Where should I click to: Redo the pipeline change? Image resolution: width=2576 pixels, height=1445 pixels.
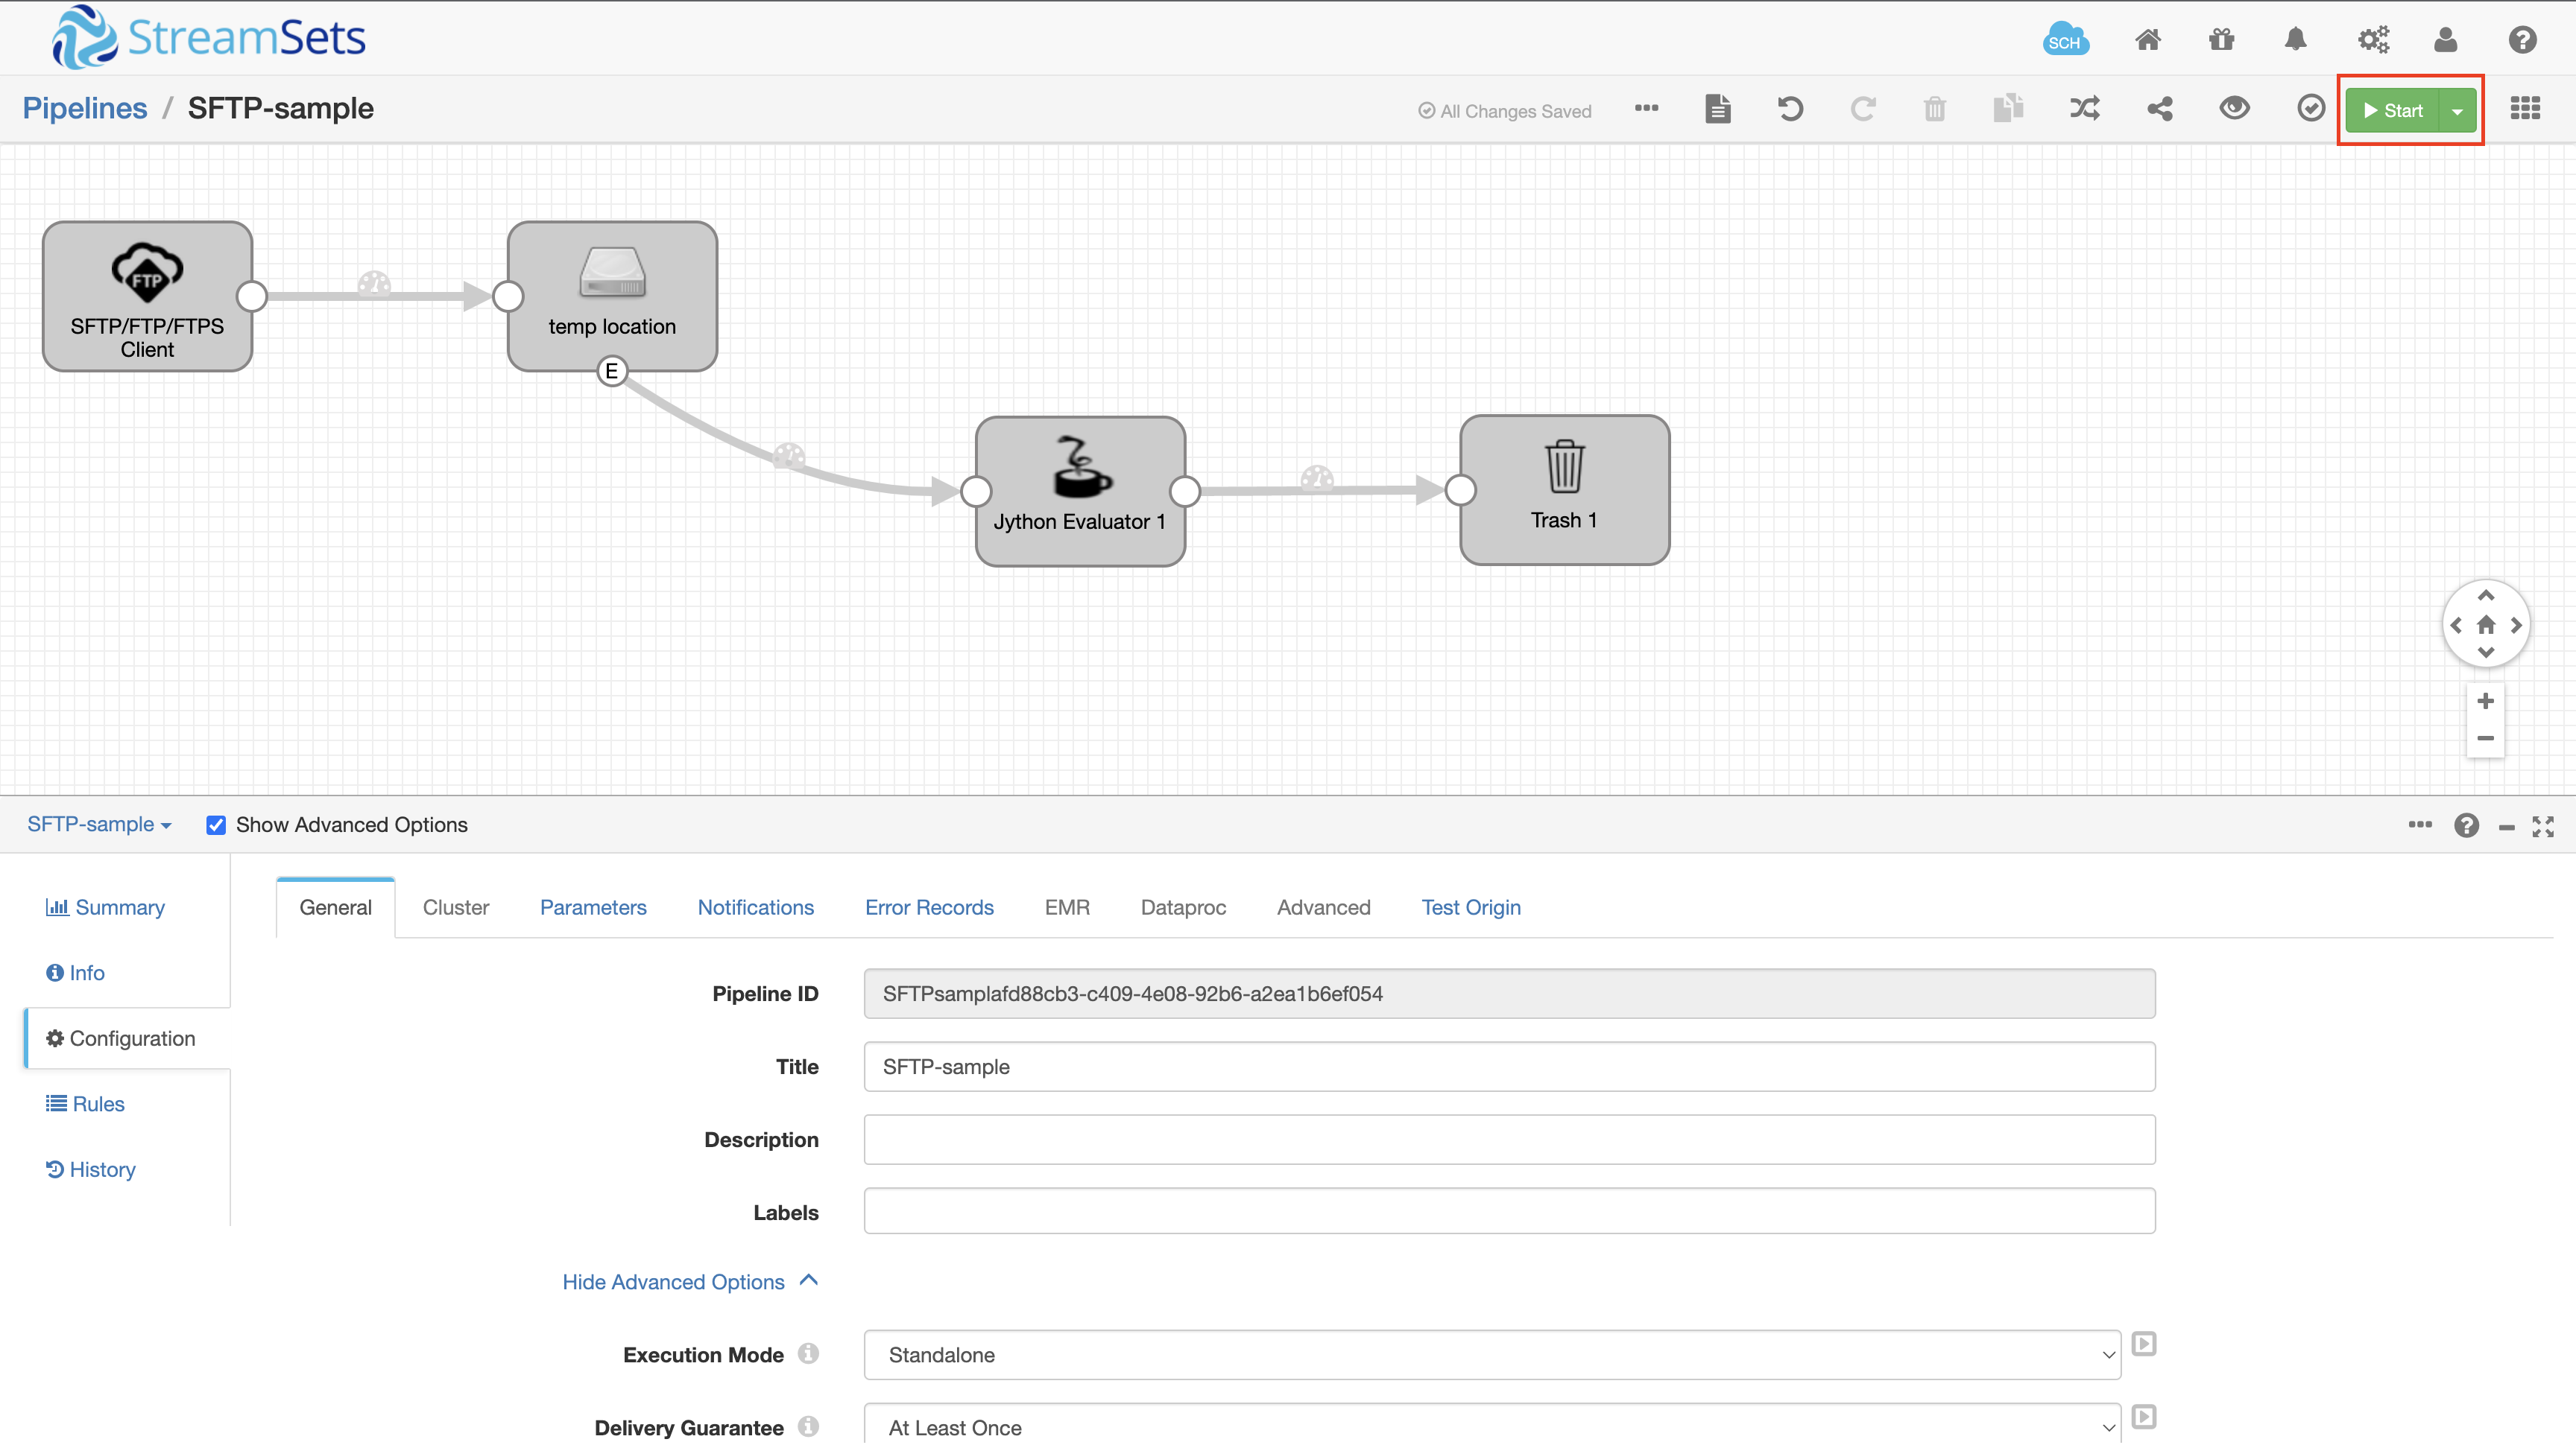pos(1862,108)
